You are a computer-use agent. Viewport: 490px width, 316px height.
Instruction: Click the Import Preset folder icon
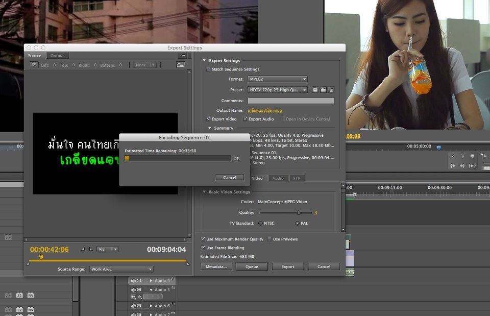[x=323, y=90]
